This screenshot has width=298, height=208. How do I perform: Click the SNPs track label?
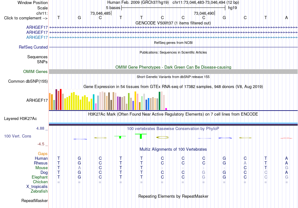[x=42, y=62]
